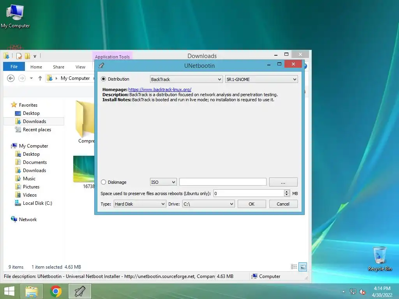This screenshot has width=399, height=299.
Task: Switch to the Home ribbon tab
Action: coord(36,67)
